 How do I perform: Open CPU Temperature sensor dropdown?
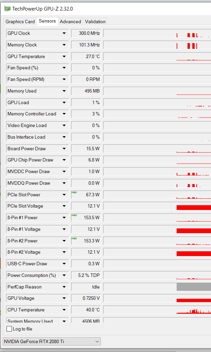pos(64,310)
